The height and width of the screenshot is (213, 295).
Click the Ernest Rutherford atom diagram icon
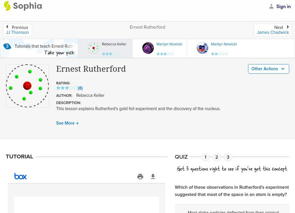point(27,85)
